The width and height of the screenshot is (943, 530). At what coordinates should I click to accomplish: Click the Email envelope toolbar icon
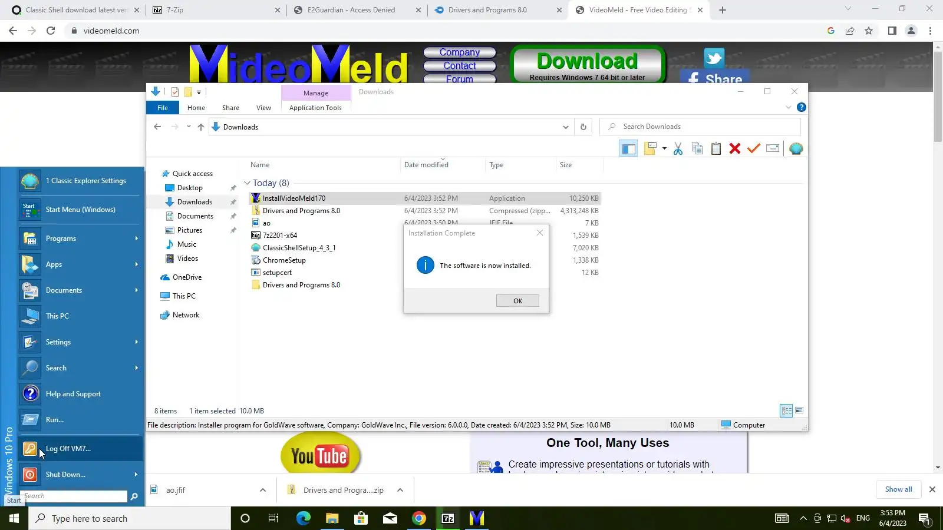(x=773, y=149)
